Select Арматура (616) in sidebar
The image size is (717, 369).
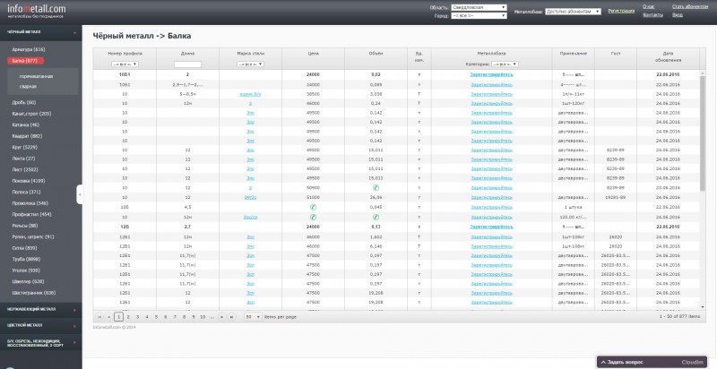point(29,49)
